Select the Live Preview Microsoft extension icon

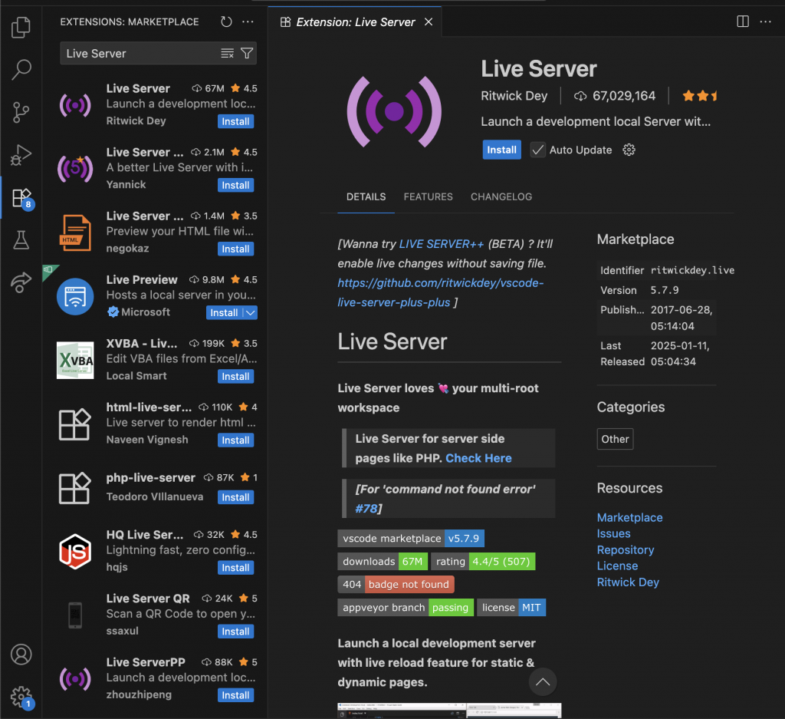75,297
